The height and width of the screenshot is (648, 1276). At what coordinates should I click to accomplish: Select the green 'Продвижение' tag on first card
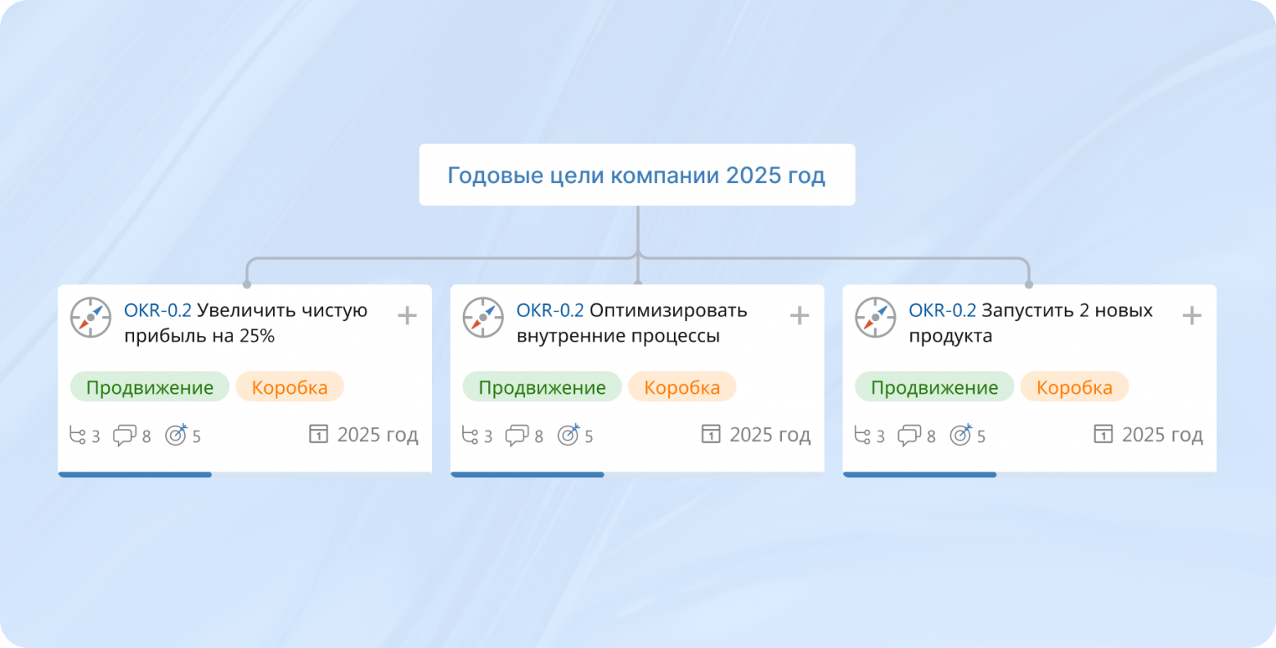[149, 387]
